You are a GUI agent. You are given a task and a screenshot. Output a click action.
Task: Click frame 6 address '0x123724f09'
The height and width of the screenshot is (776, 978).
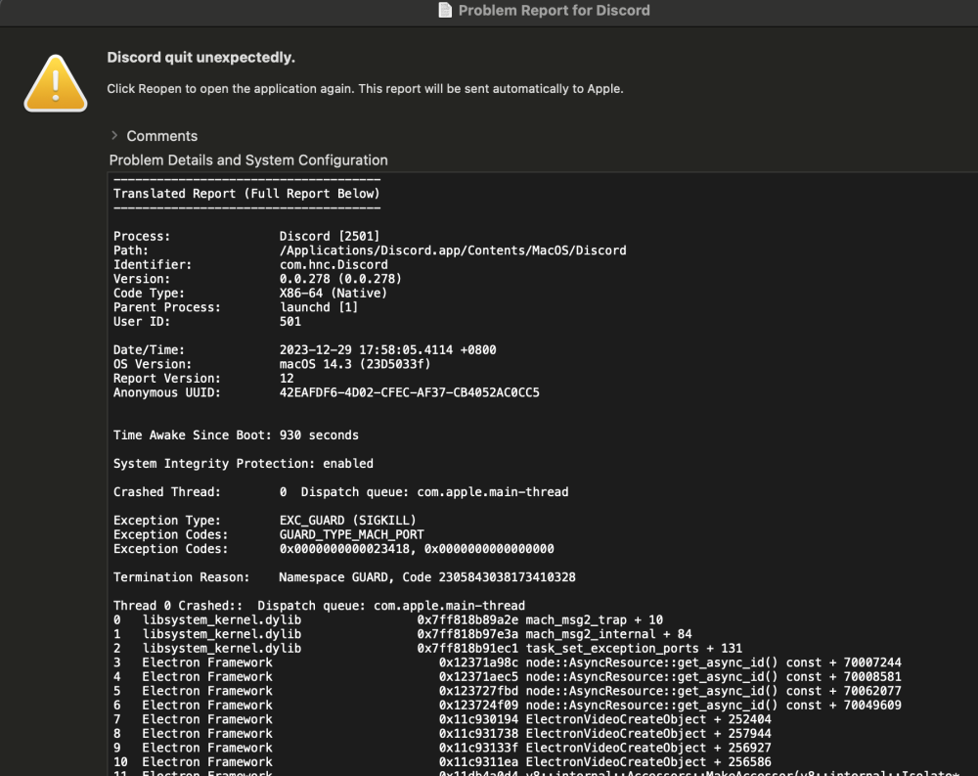pyautogui.click(x=478, y=705)
